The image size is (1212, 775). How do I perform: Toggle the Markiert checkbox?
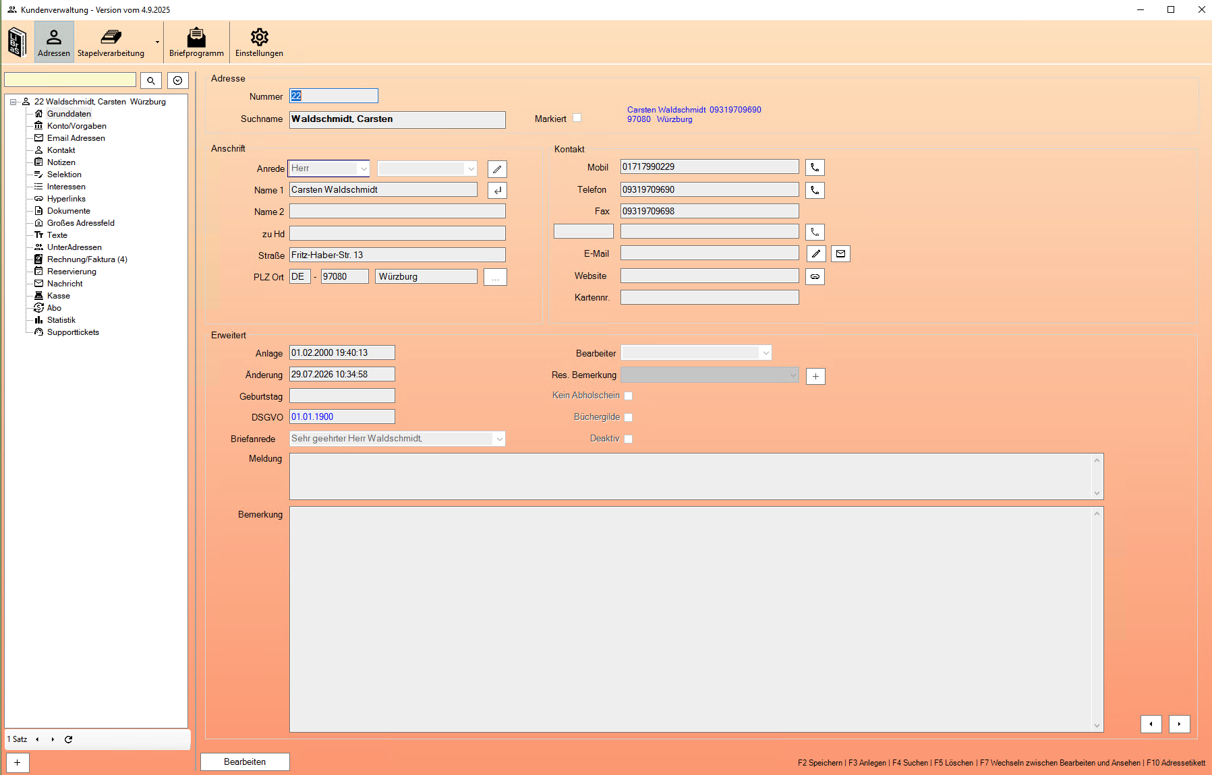pos(577,118)
